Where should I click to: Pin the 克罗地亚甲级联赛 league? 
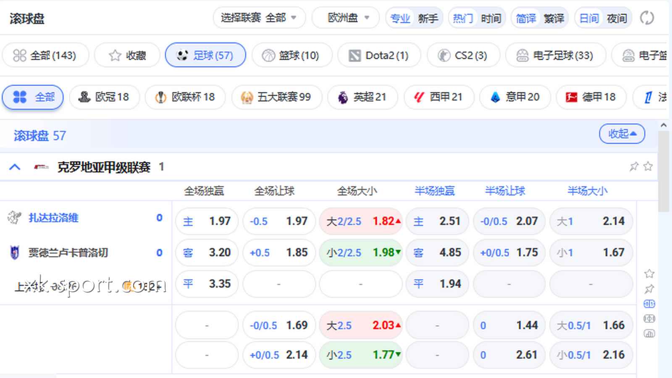634,167
